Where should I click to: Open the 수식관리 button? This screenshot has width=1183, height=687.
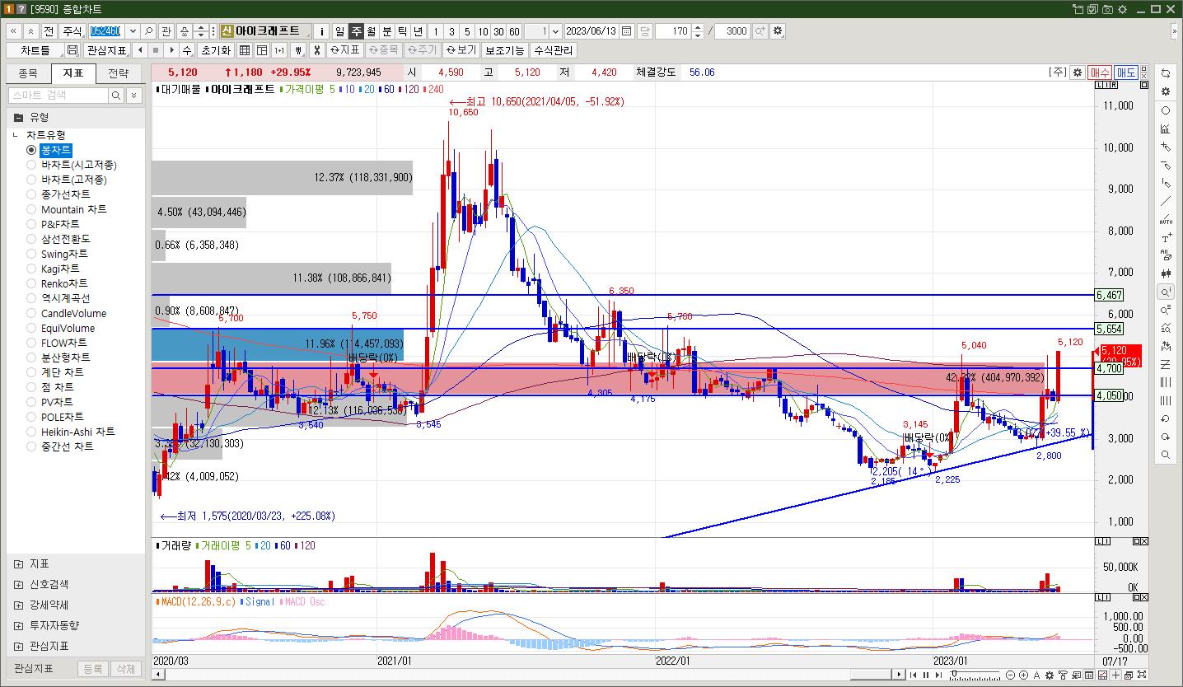click(553, 50)
